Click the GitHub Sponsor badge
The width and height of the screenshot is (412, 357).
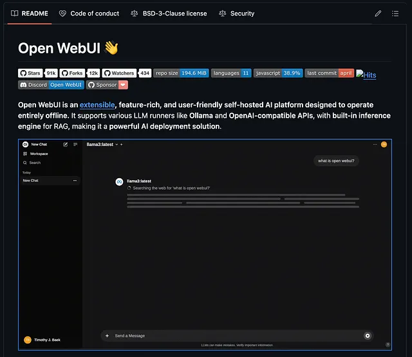(108, 85)
